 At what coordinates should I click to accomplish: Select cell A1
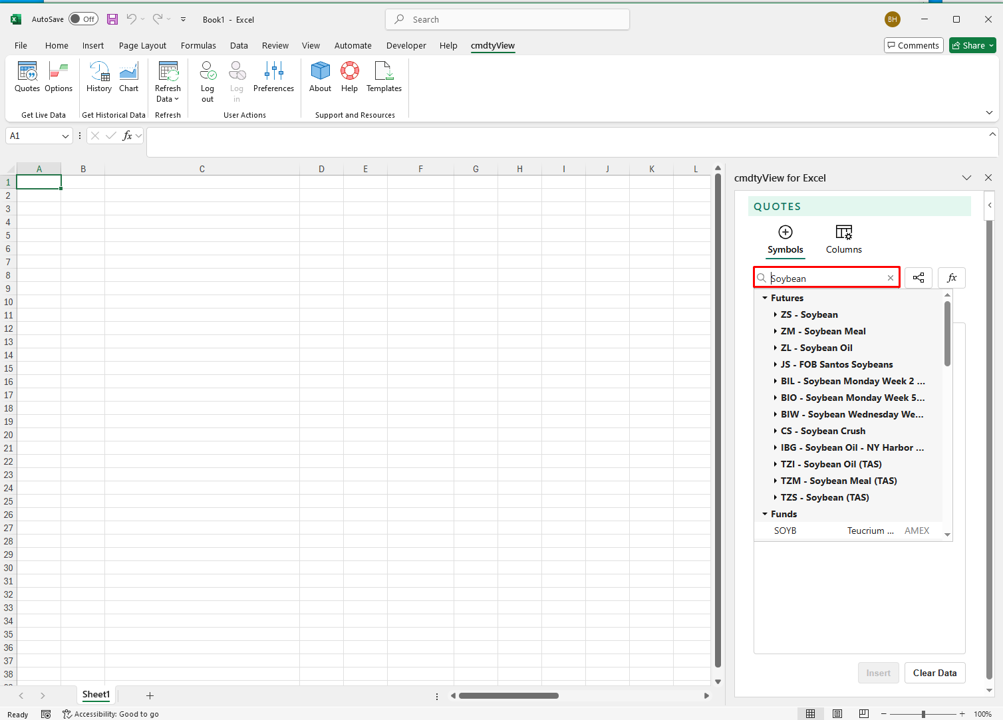click(x=39, y=182)
